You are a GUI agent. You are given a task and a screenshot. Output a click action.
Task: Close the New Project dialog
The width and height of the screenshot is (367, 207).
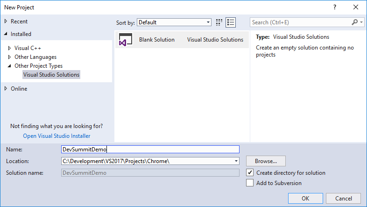pos(356,7)
